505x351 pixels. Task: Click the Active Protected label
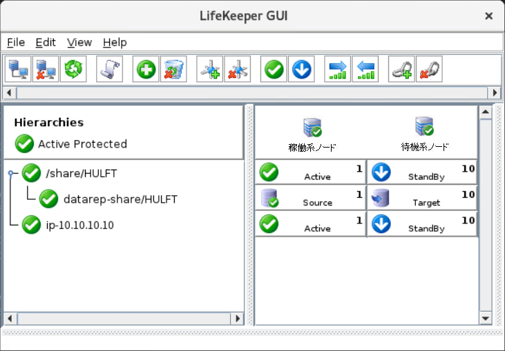click(82, 144)
